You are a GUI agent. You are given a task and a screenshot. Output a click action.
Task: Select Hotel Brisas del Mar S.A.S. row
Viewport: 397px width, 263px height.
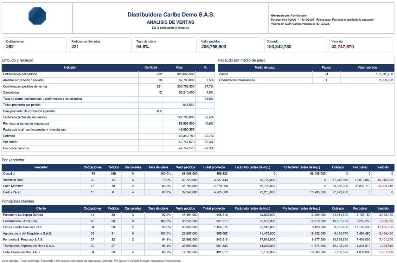pos(198,252)
